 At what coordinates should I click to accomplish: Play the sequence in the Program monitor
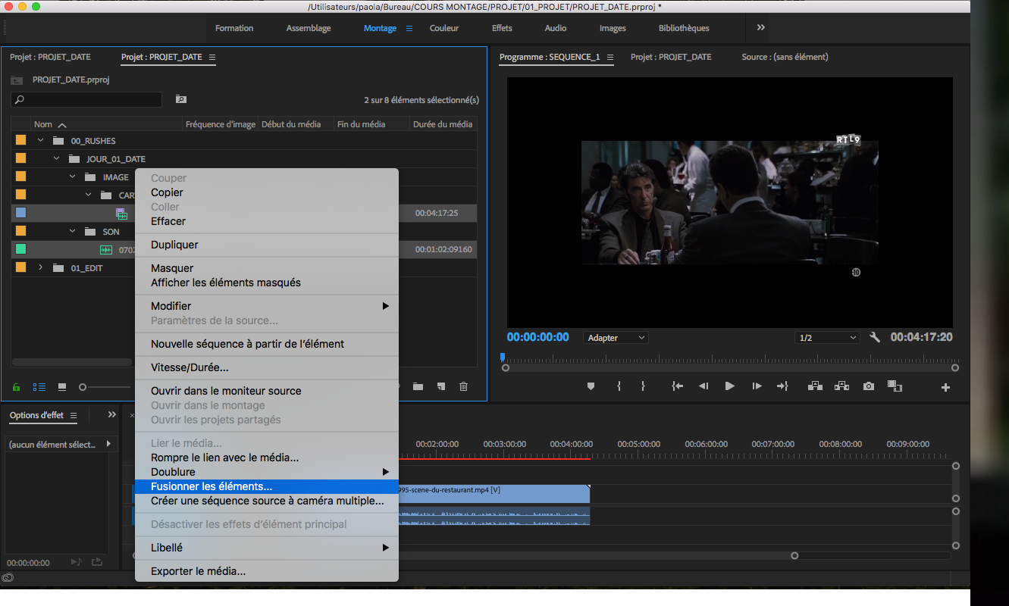[x=729, y=386]
